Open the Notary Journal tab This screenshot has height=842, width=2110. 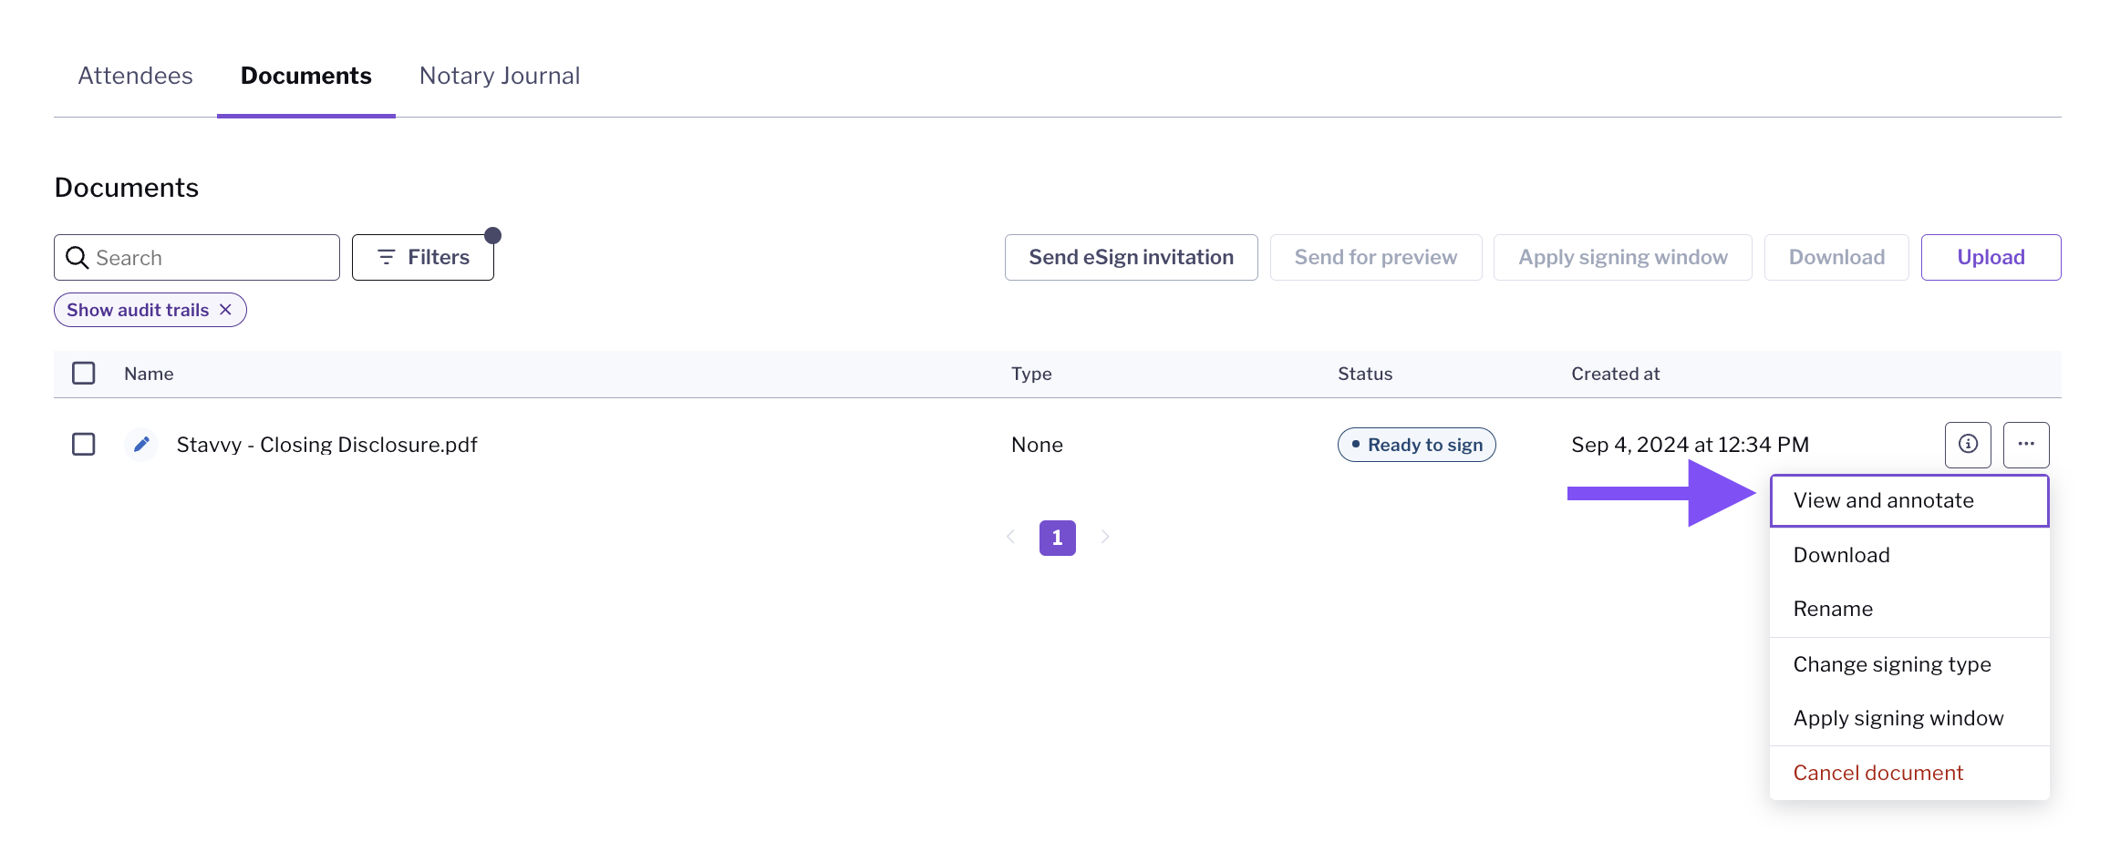(x=500, y=76)
